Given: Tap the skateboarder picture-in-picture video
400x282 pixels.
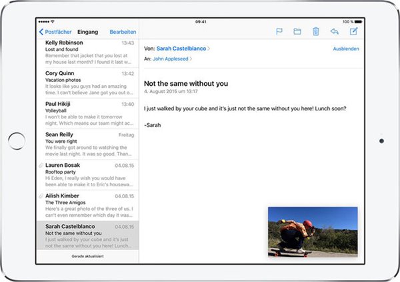Looking at the screenshot, I should (x=312, y=231).
